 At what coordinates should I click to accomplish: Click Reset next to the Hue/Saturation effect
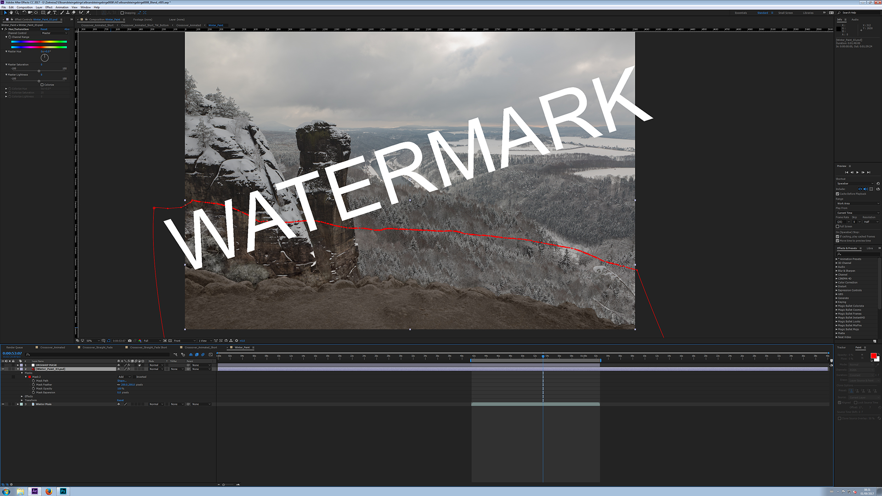43,28
